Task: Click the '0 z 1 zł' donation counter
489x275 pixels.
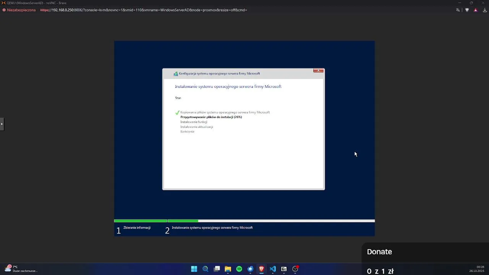Action: tap(380, 271)
